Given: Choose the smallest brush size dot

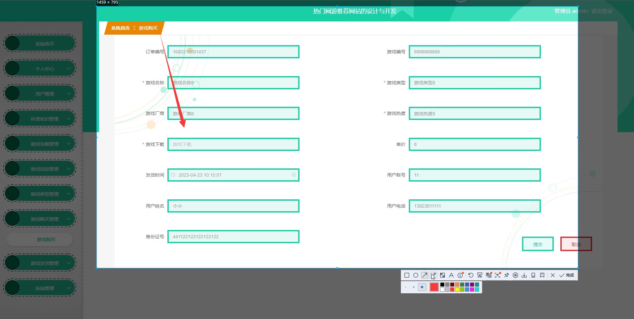Looking at the screenshot, I should [x=405, y=287].
